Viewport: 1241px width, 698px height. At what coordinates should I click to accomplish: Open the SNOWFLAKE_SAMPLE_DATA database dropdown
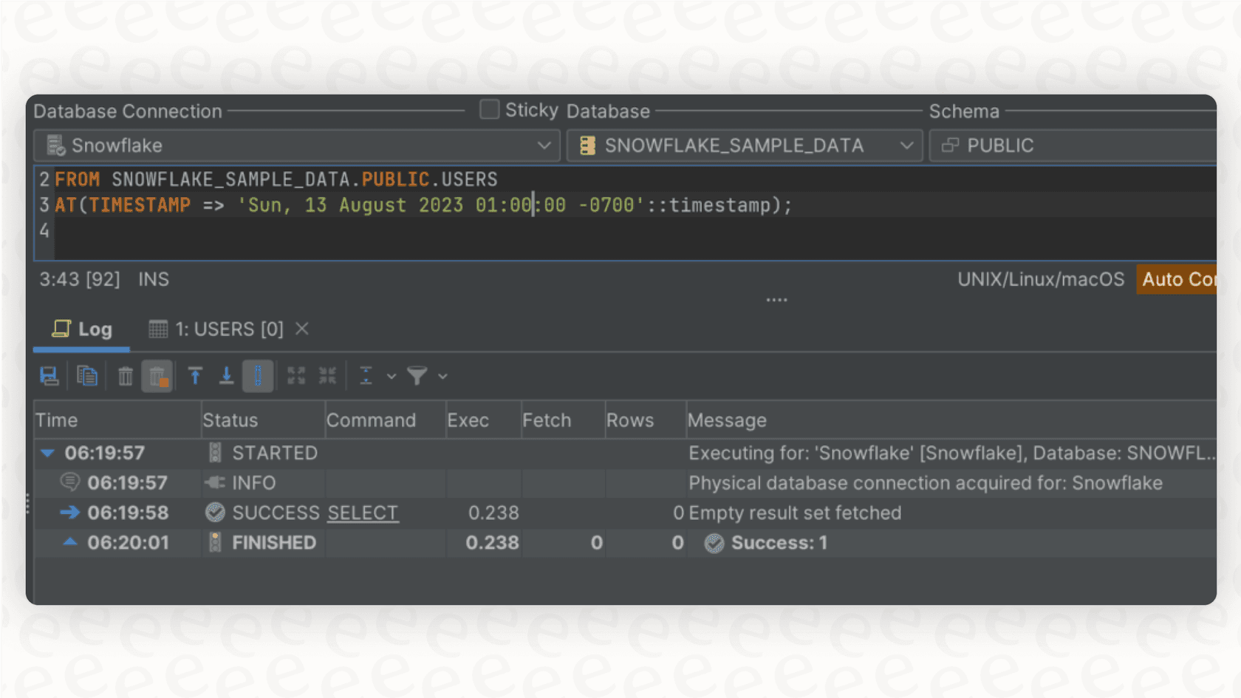click(x=907, y=145)
